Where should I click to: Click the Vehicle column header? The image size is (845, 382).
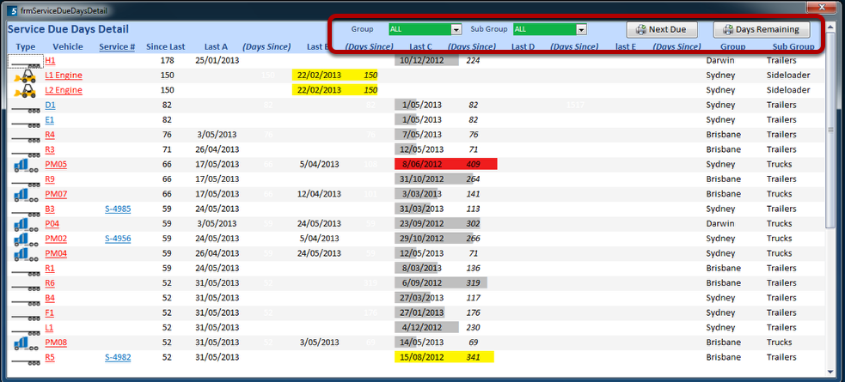tap(68, 47)
